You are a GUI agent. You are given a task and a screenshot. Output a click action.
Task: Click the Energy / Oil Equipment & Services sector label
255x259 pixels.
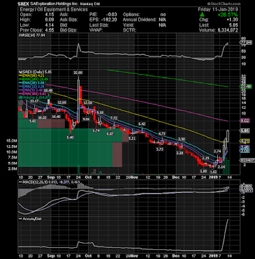[54, 9]
